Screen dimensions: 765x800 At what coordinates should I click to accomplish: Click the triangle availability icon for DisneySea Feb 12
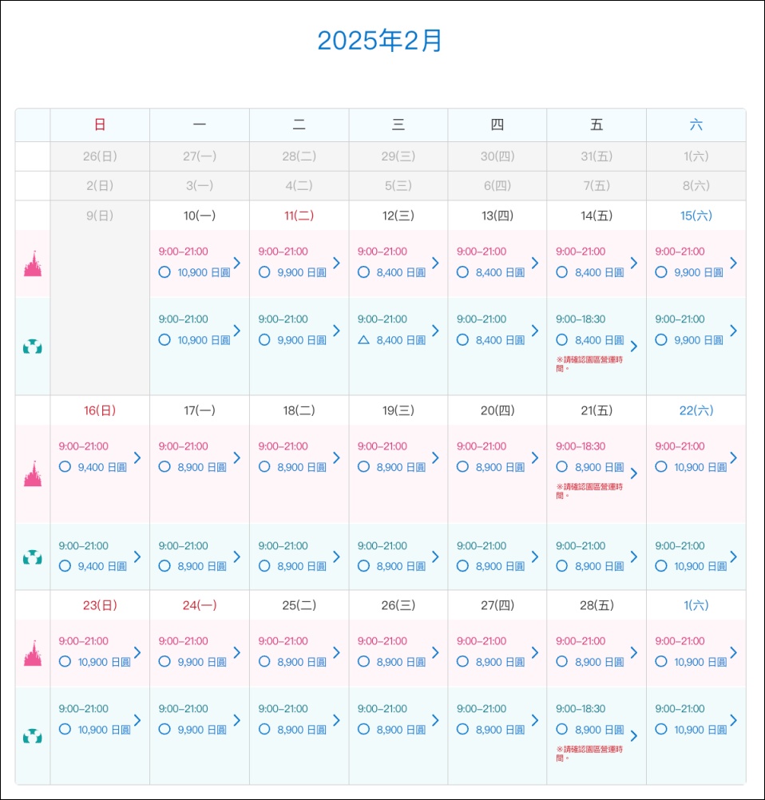pos(363,340)
